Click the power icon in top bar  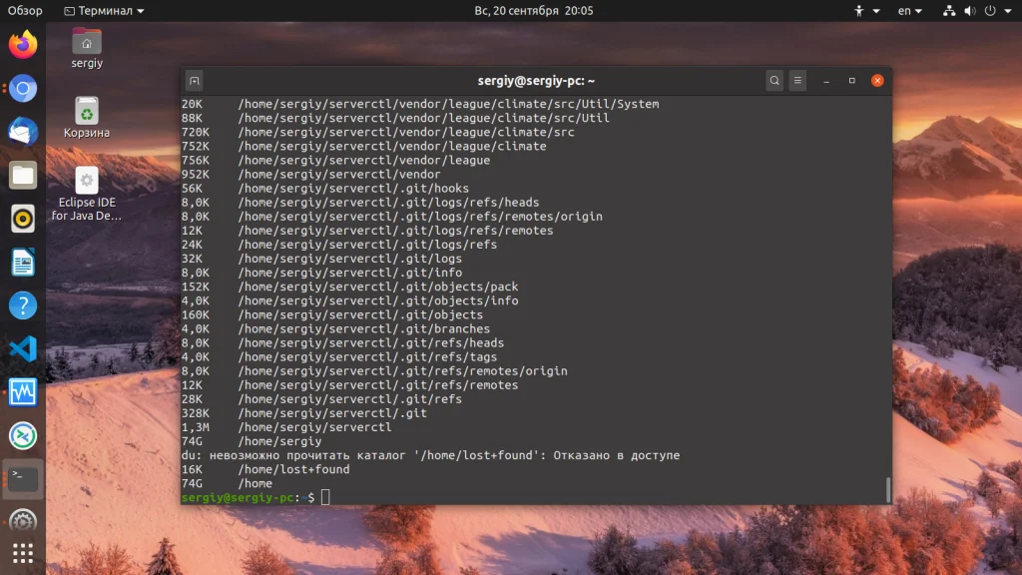tap(990, 10)
